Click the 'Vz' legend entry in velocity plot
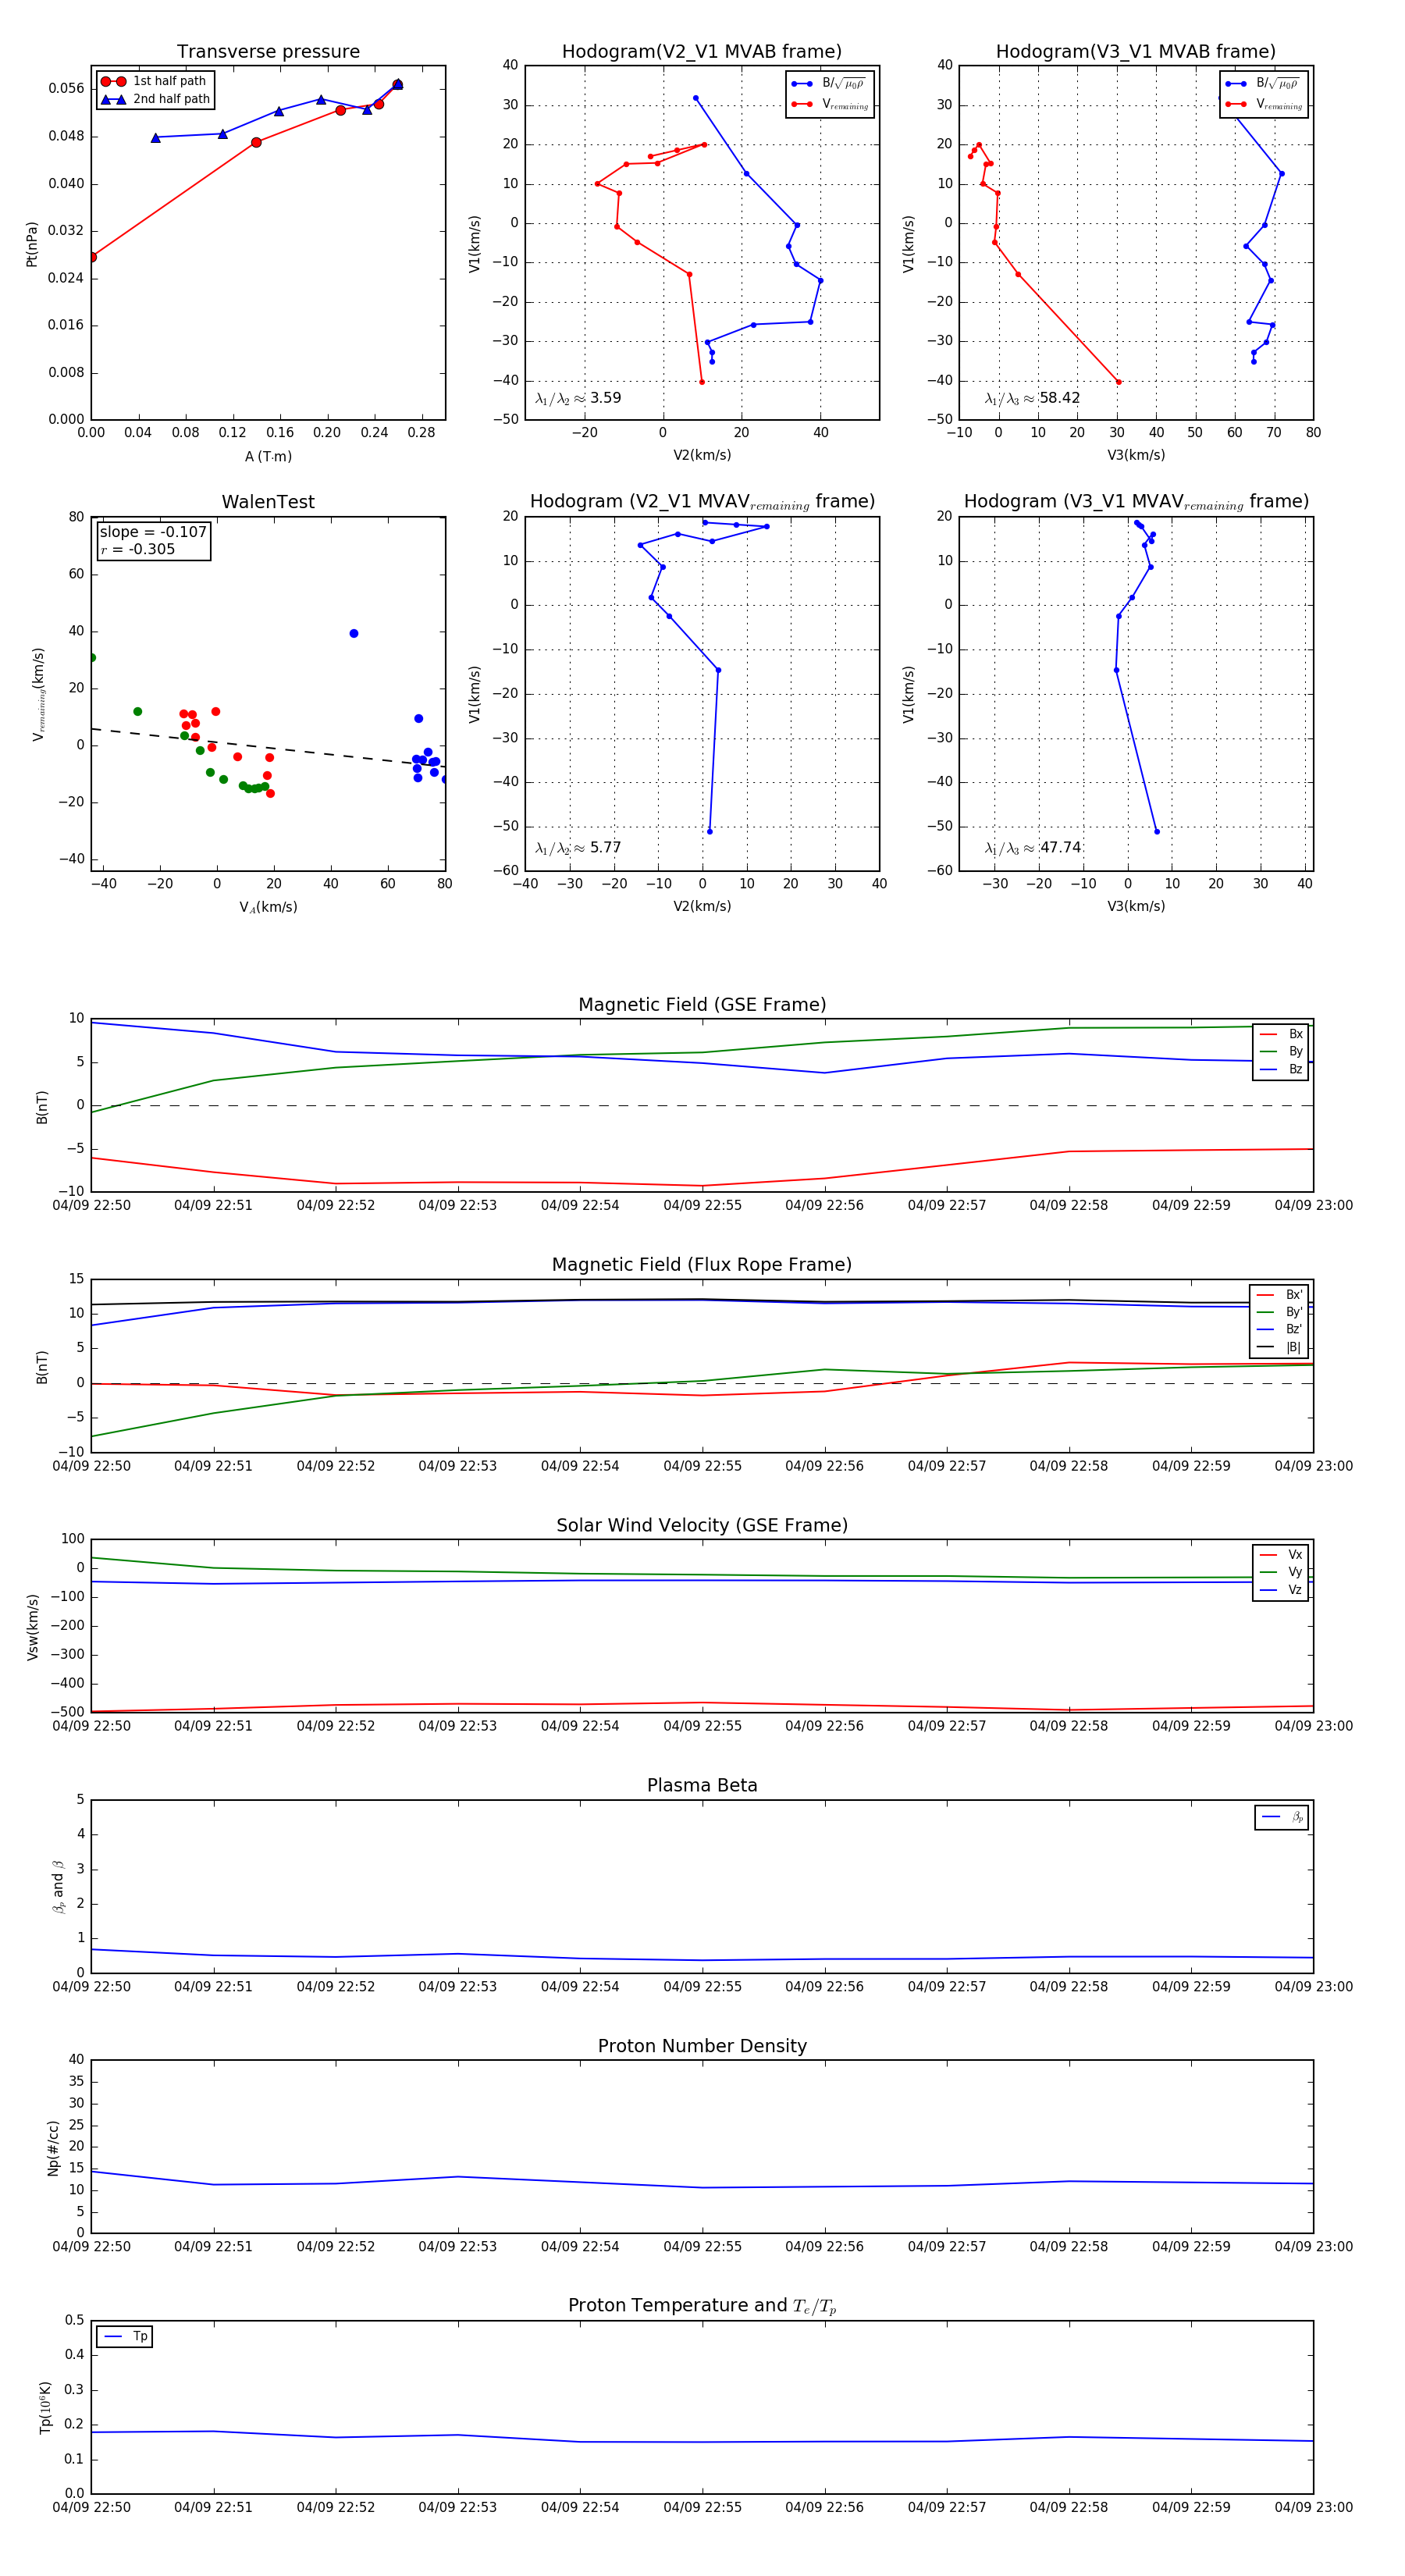 [1281, 1590]
